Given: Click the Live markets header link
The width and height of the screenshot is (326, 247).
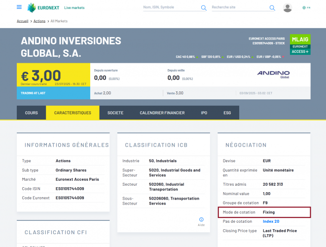Looking at the screenshot, I should pyautogui.click(x=74, y=8).
